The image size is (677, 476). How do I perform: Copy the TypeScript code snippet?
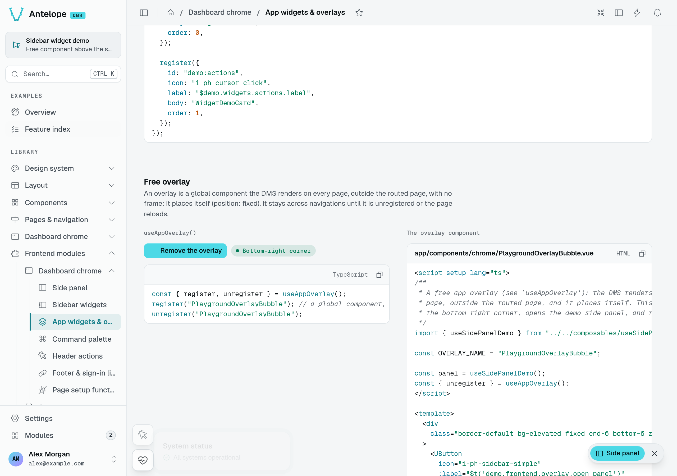[x=379, y=274]
